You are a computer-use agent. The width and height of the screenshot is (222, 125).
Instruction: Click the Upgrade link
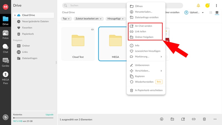point(49,114)
